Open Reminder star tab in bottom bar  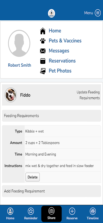tap(31, 214)
